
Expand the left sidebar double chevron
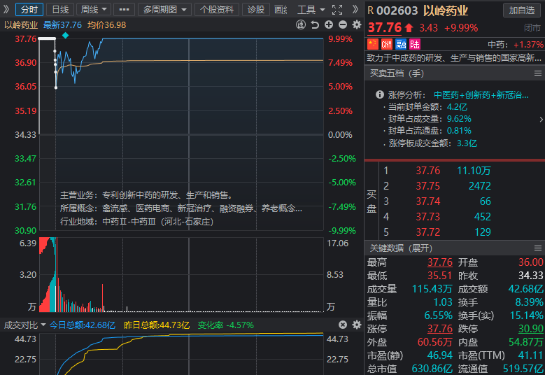tap(6, 9)
